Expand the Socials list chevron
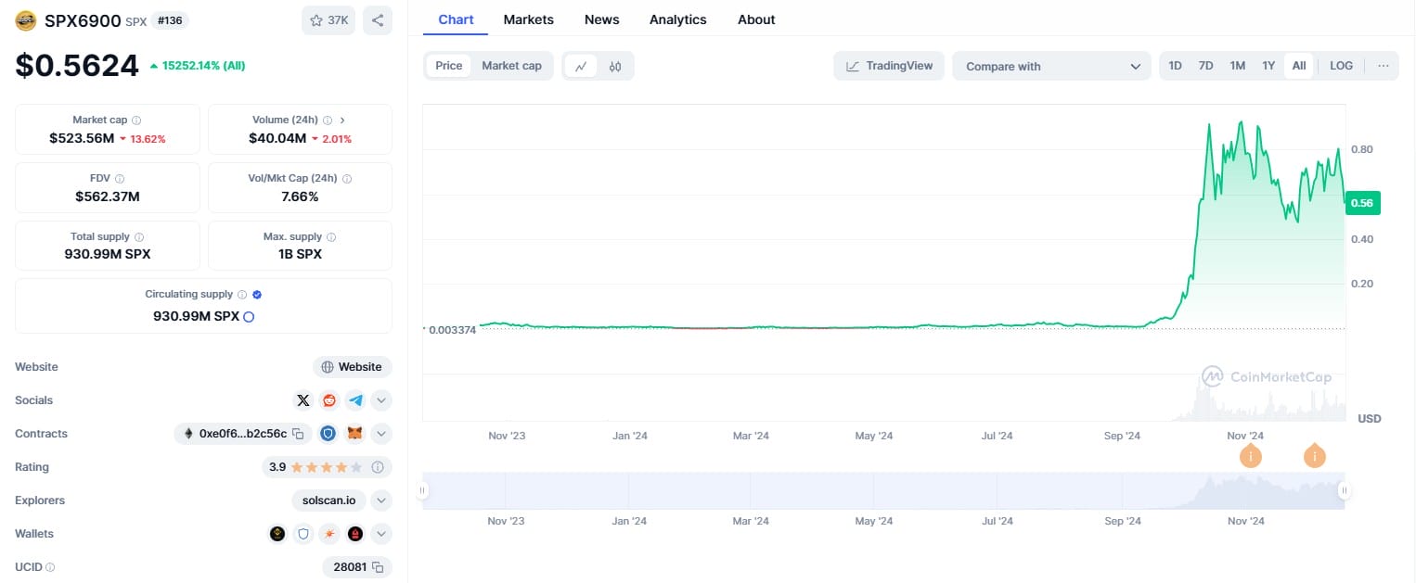The width and height of the screenshot is (1416, 583). 382,400
